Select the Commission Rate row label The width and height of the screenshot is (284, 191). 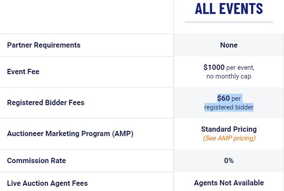(x=36, y=161)
